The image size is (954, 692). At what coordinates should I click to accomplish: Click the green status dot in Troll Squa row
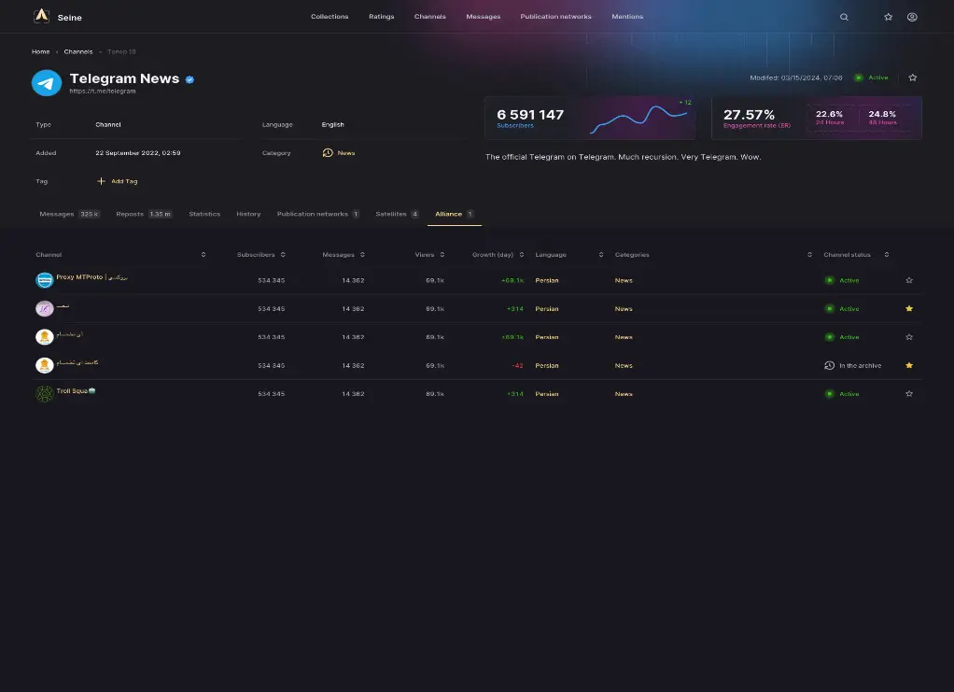point(829,394)
